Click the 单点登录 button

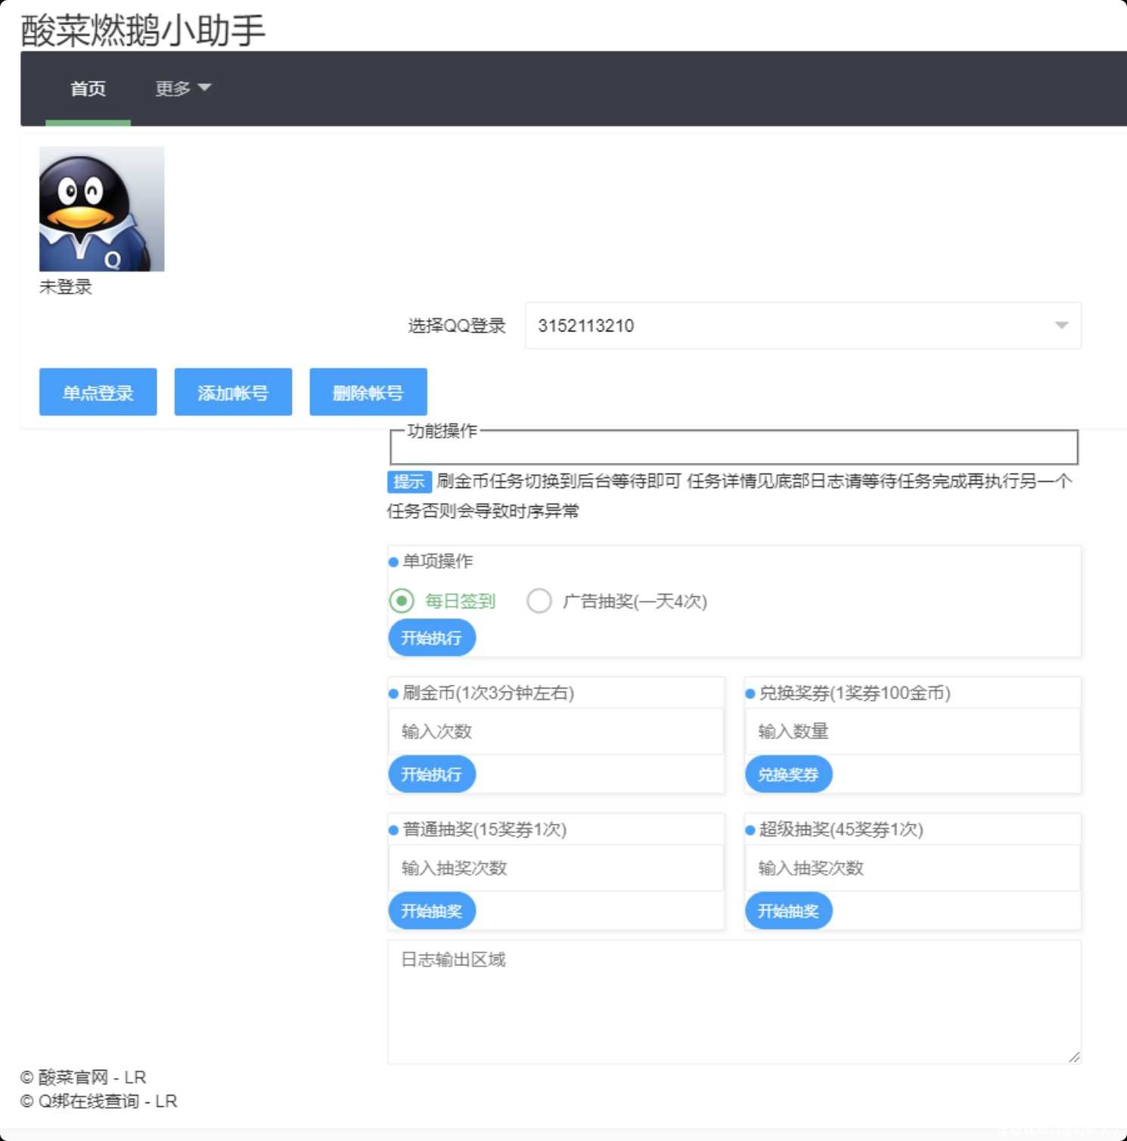coord(98,392)
